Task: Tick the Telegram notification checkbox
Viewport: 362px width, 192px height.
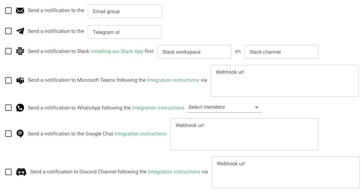Action: [8, 31]
